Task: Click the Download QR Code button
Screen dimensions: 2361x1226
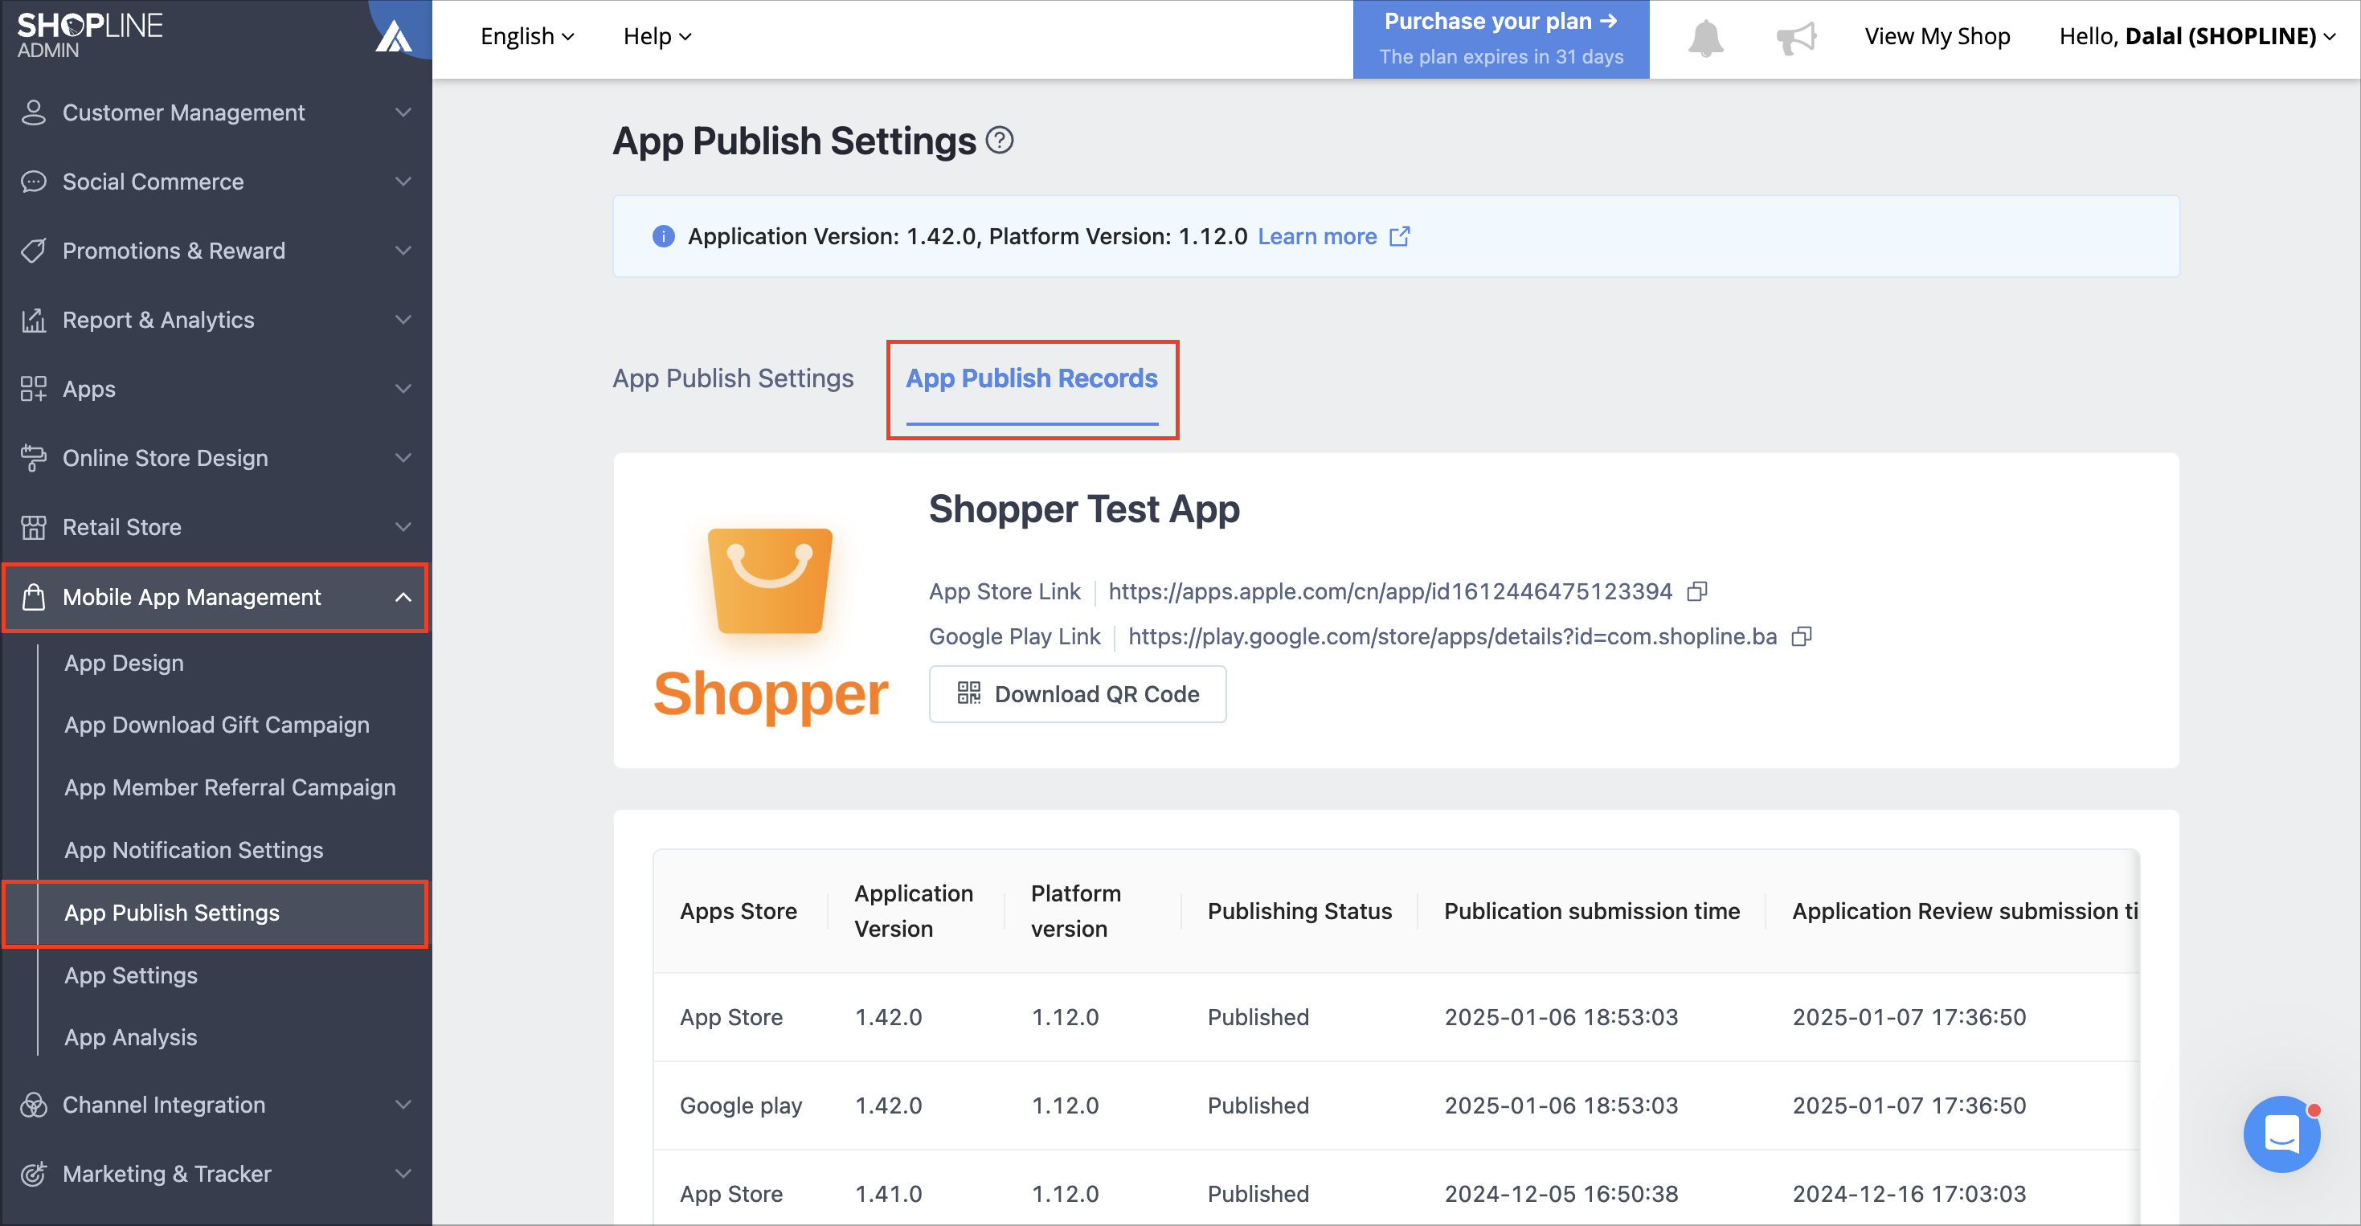Action: point(1077,695)
